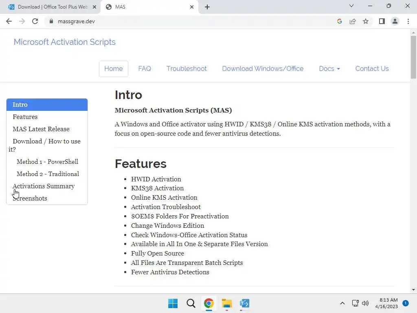Open the taskbar clock and date
The width and height of the screenshot is (417, 313).
[x=386, y=303]
